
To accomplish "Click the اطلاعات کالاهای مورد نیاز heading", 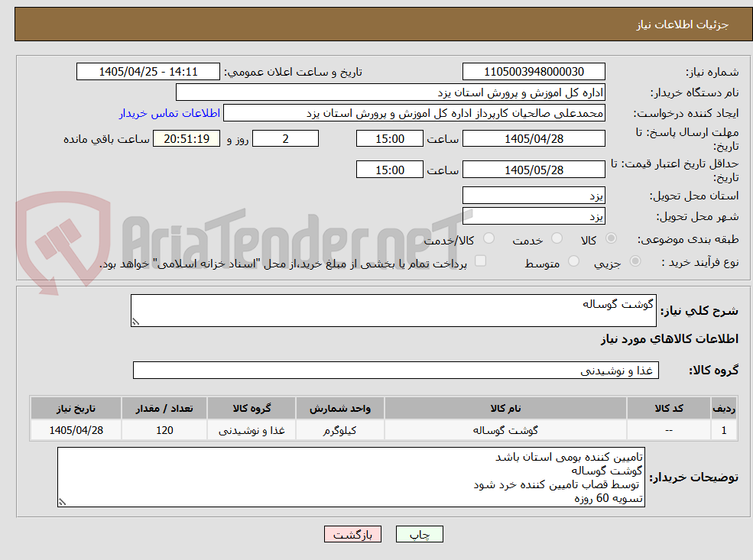I will coord(669,339).
